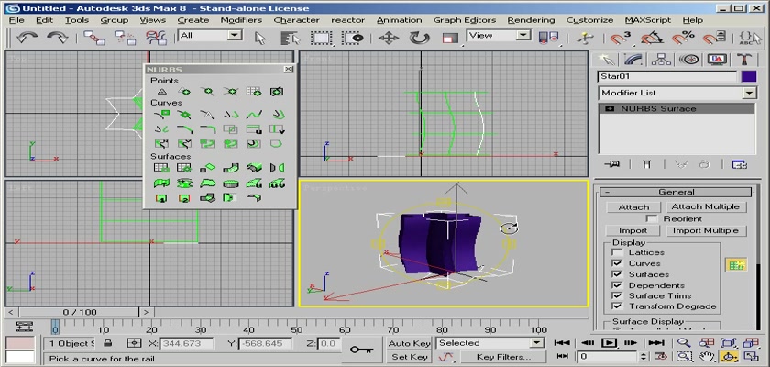The image size is (770, 367).
Task: Open the NURBS Creation Toolbox button
Action: [x=735, y=264]
